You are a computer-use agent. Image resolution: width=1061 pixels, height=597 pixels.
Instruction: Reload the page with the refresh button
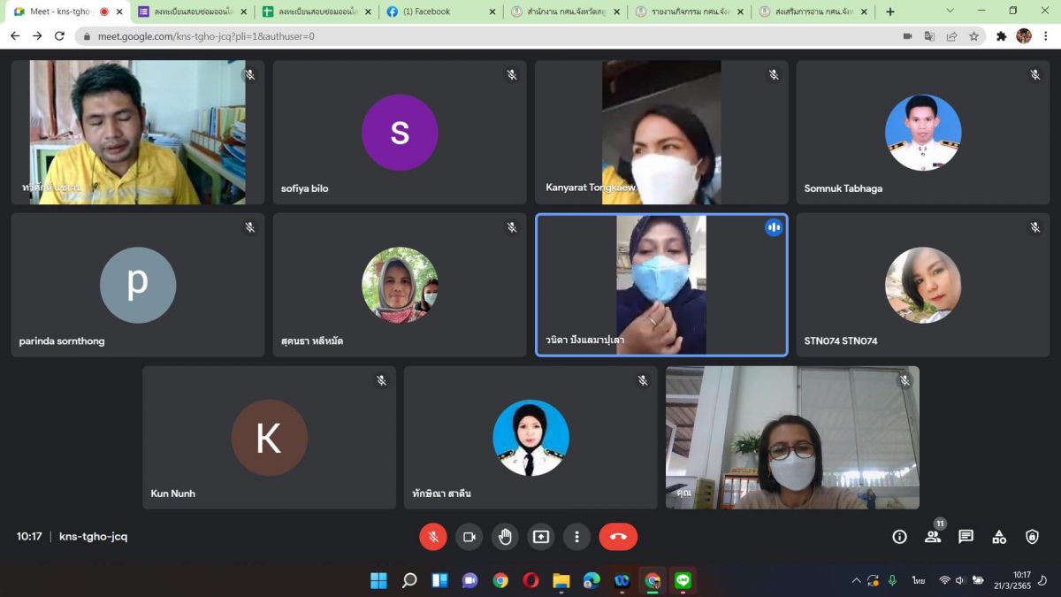[x=59, y=36]
